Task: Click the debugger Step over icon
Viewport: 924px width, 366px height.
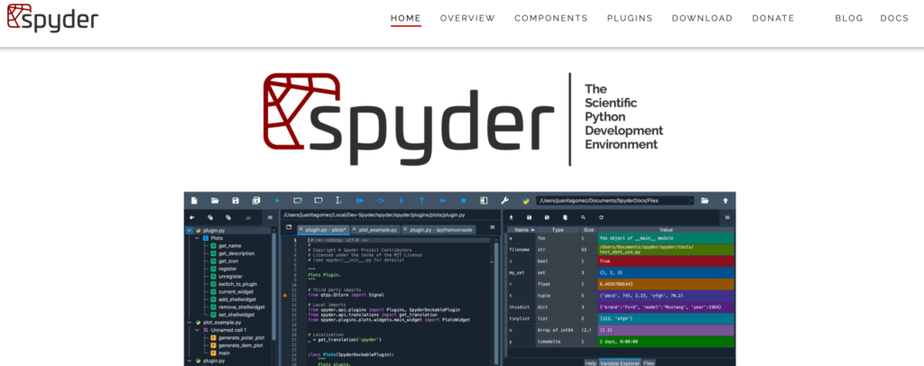Action: tap(380, 201)
